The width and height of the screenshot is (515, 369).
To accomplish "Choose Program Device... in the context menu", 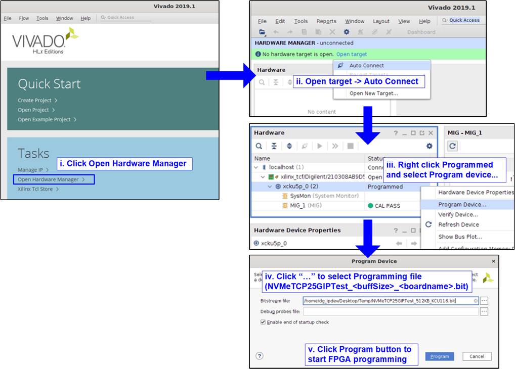I will [462, 205].
